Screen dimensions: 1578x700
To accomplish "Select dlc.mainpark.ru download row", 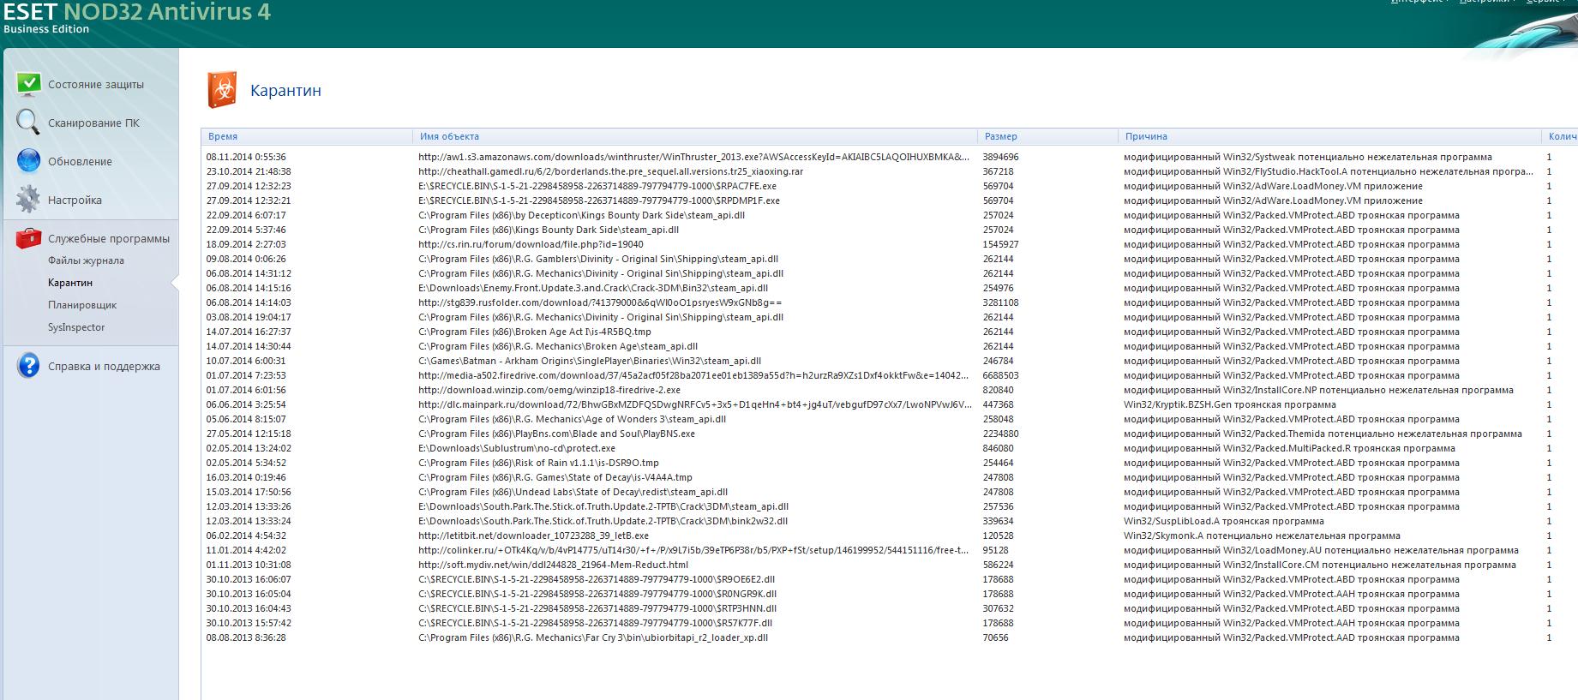I will click(890, 405).
